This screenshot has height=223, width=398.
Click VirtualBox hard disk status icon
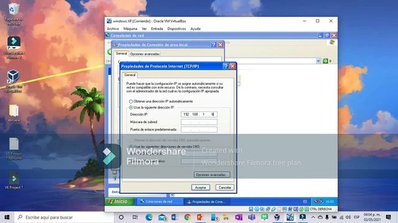(x=251, y=209)
